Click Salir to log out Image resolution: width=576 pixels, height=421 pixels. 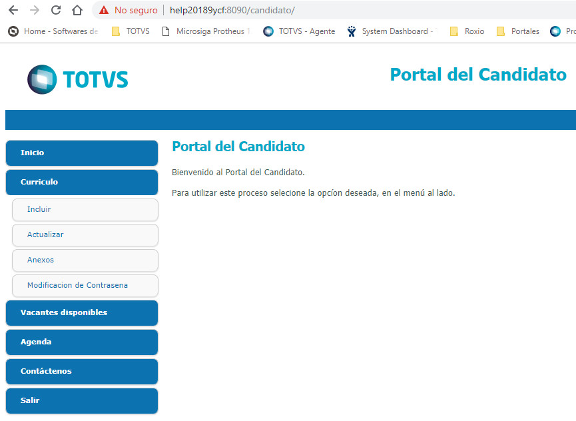pyautogui.click(x=82, y=401)
